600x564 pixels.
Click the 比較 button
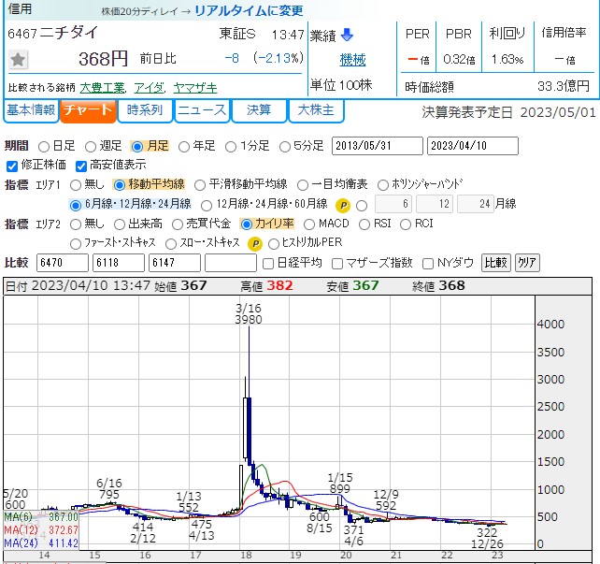tap(495, 263)
